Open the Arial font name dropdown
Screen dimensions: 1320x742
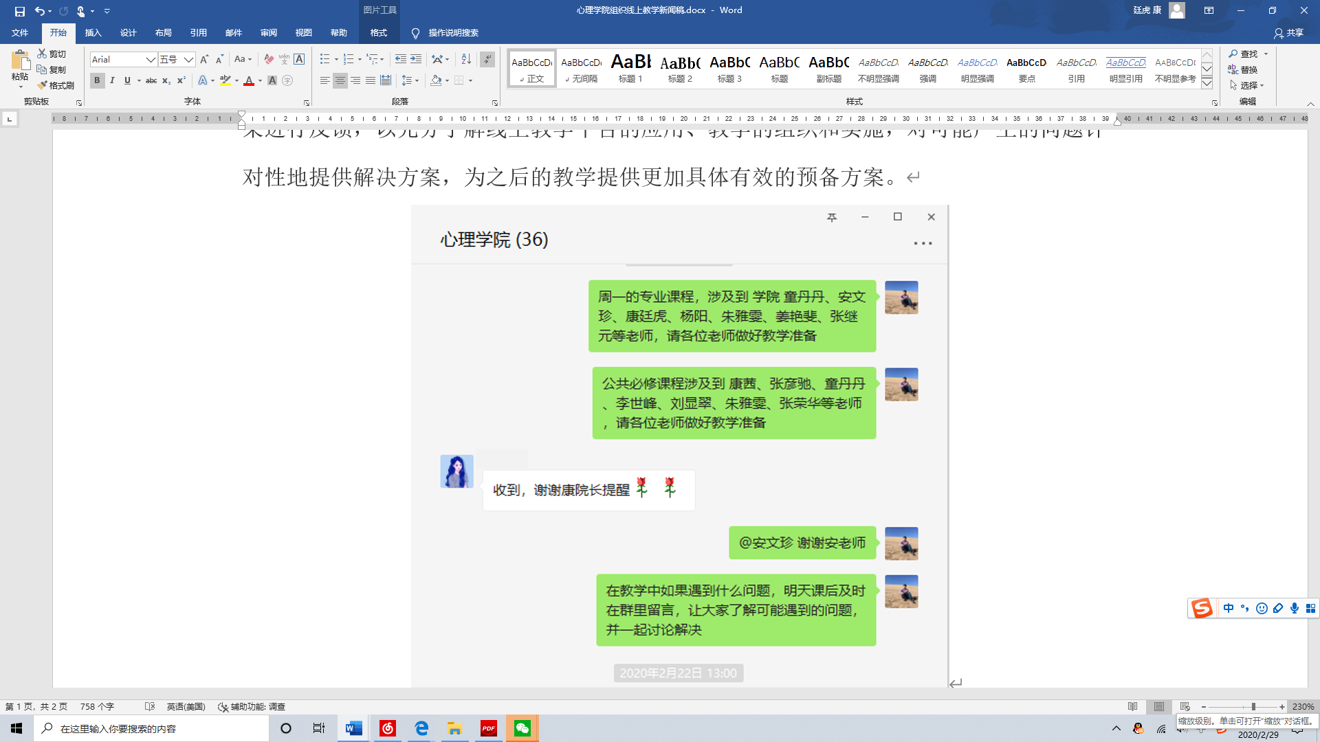[150, 60]
